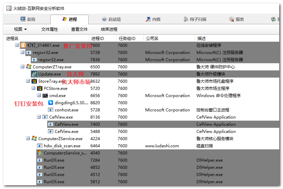
Task: Sort by the 进程名 column header
Action: [46, 38]
